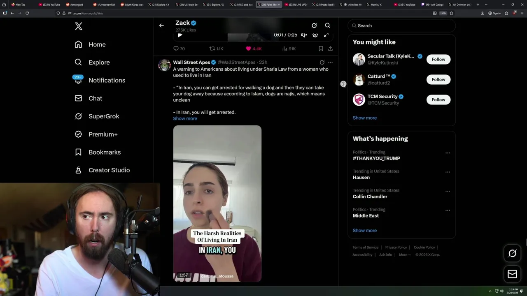This screenshot has height=296, width=527.
Task: Open TCM Security profile name
Action: coord(382,97)
